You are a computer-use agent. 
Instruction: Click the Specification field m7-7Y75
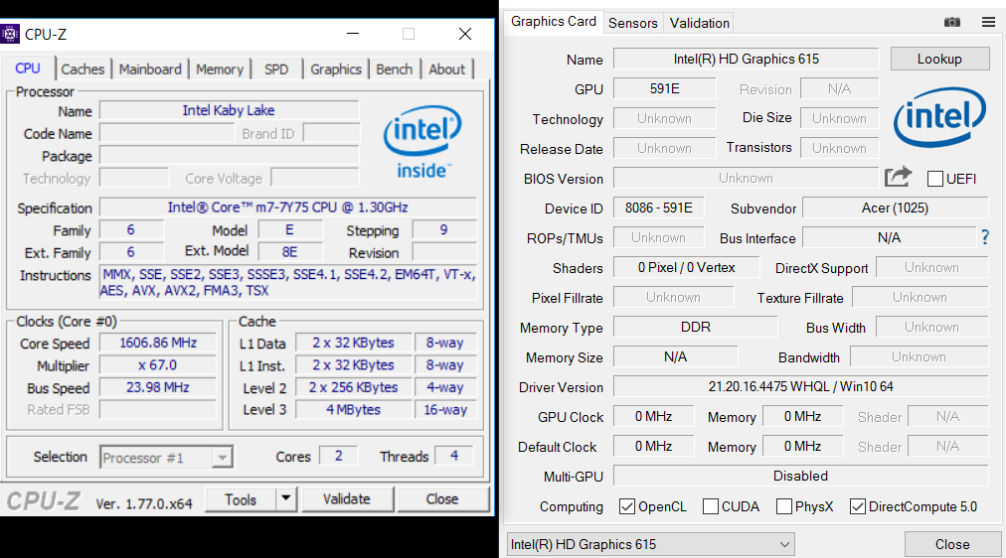pos(288,208)
